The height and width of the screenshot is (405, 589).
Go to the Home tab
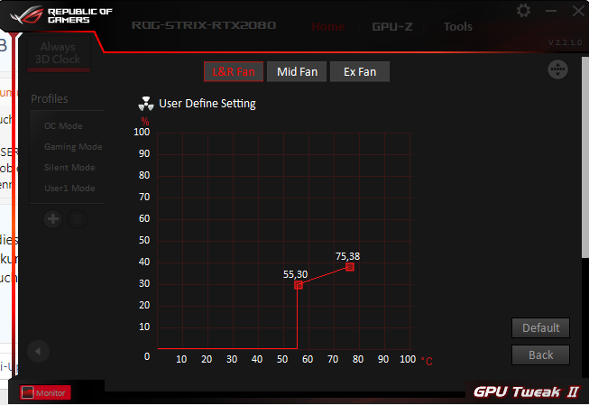point(328,27)
